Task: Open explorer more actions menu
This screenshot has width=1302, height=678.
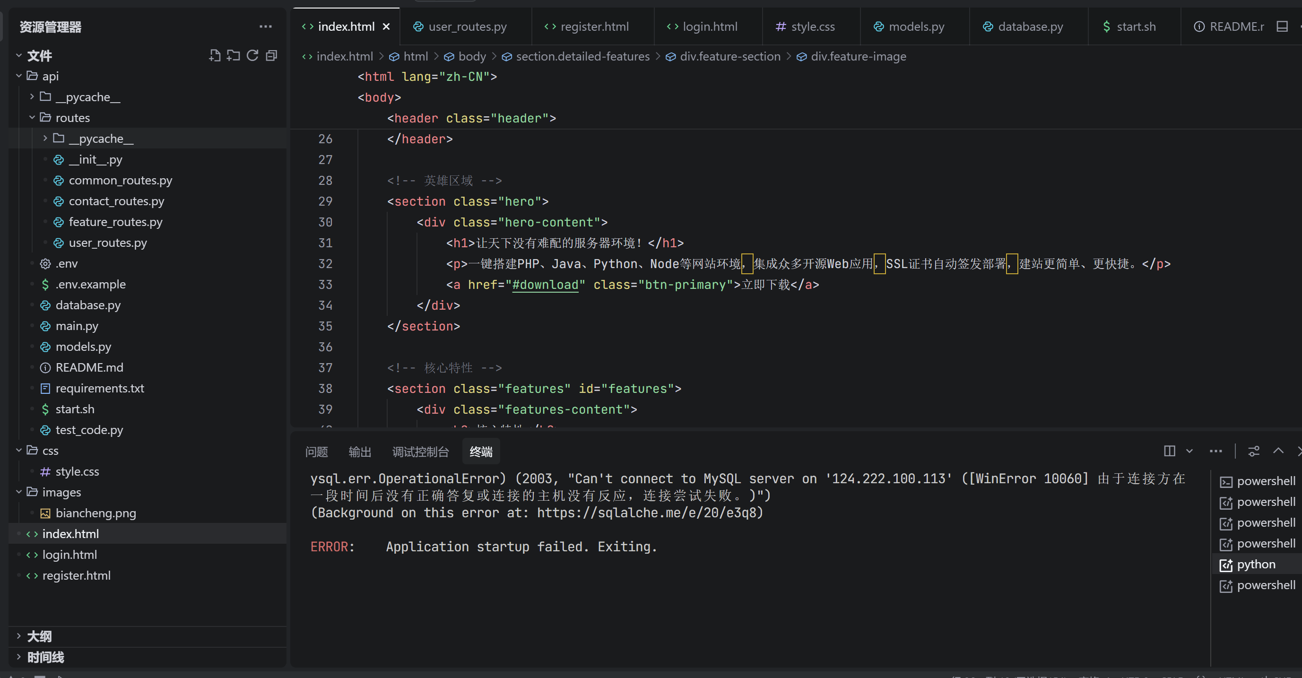Action: [265, 27]
